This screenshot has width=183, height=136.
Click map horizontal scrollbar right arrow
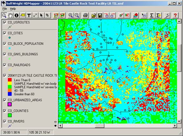[175, 126]
